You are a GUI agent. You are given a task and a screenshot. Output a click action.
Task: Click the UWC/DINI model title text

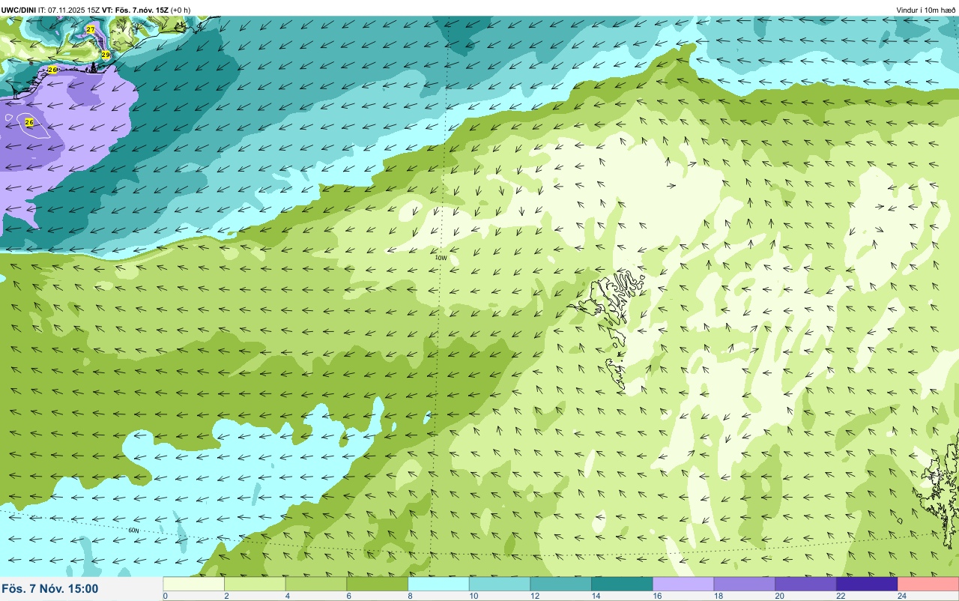coord(18,10)
